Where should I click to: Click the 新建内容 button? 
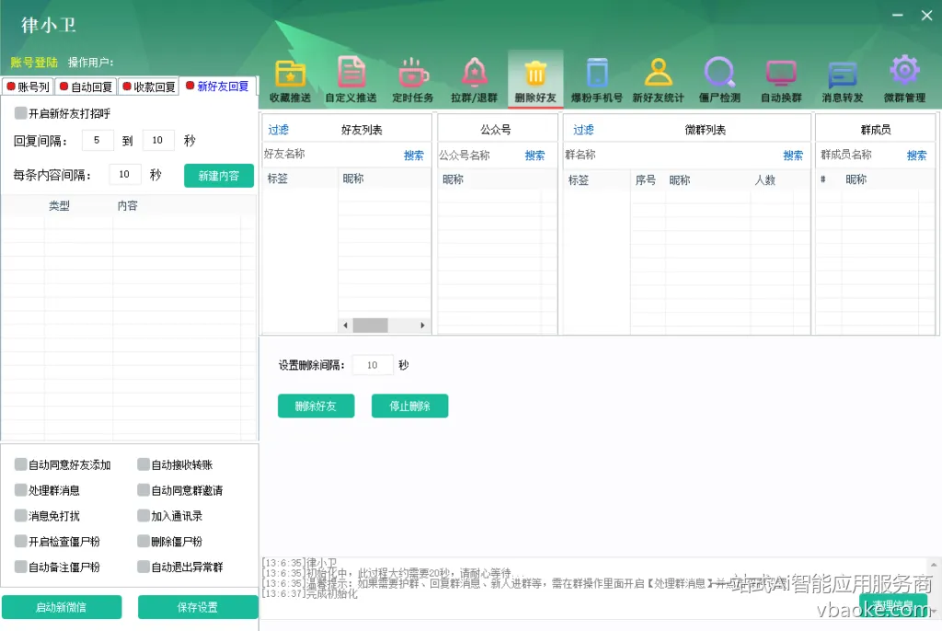(219, 176)
